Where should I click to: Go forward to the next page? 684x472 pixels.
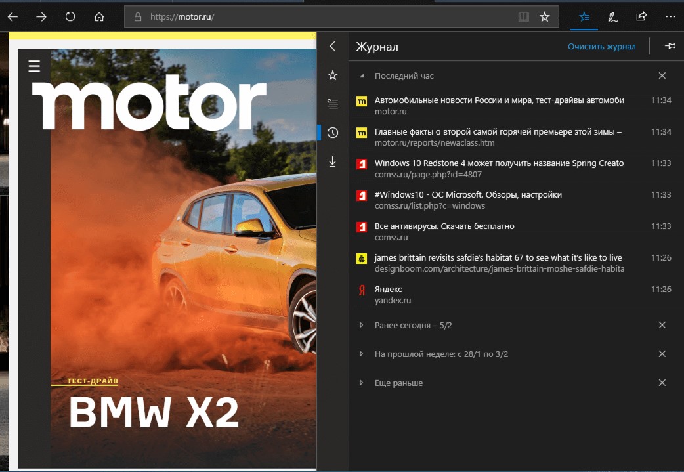[41, 17]
